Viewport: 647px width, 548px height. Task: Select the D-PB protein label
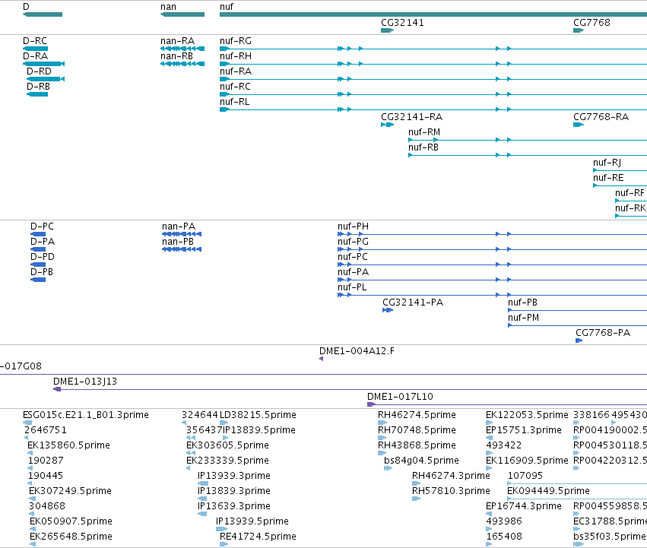point(42,272)
